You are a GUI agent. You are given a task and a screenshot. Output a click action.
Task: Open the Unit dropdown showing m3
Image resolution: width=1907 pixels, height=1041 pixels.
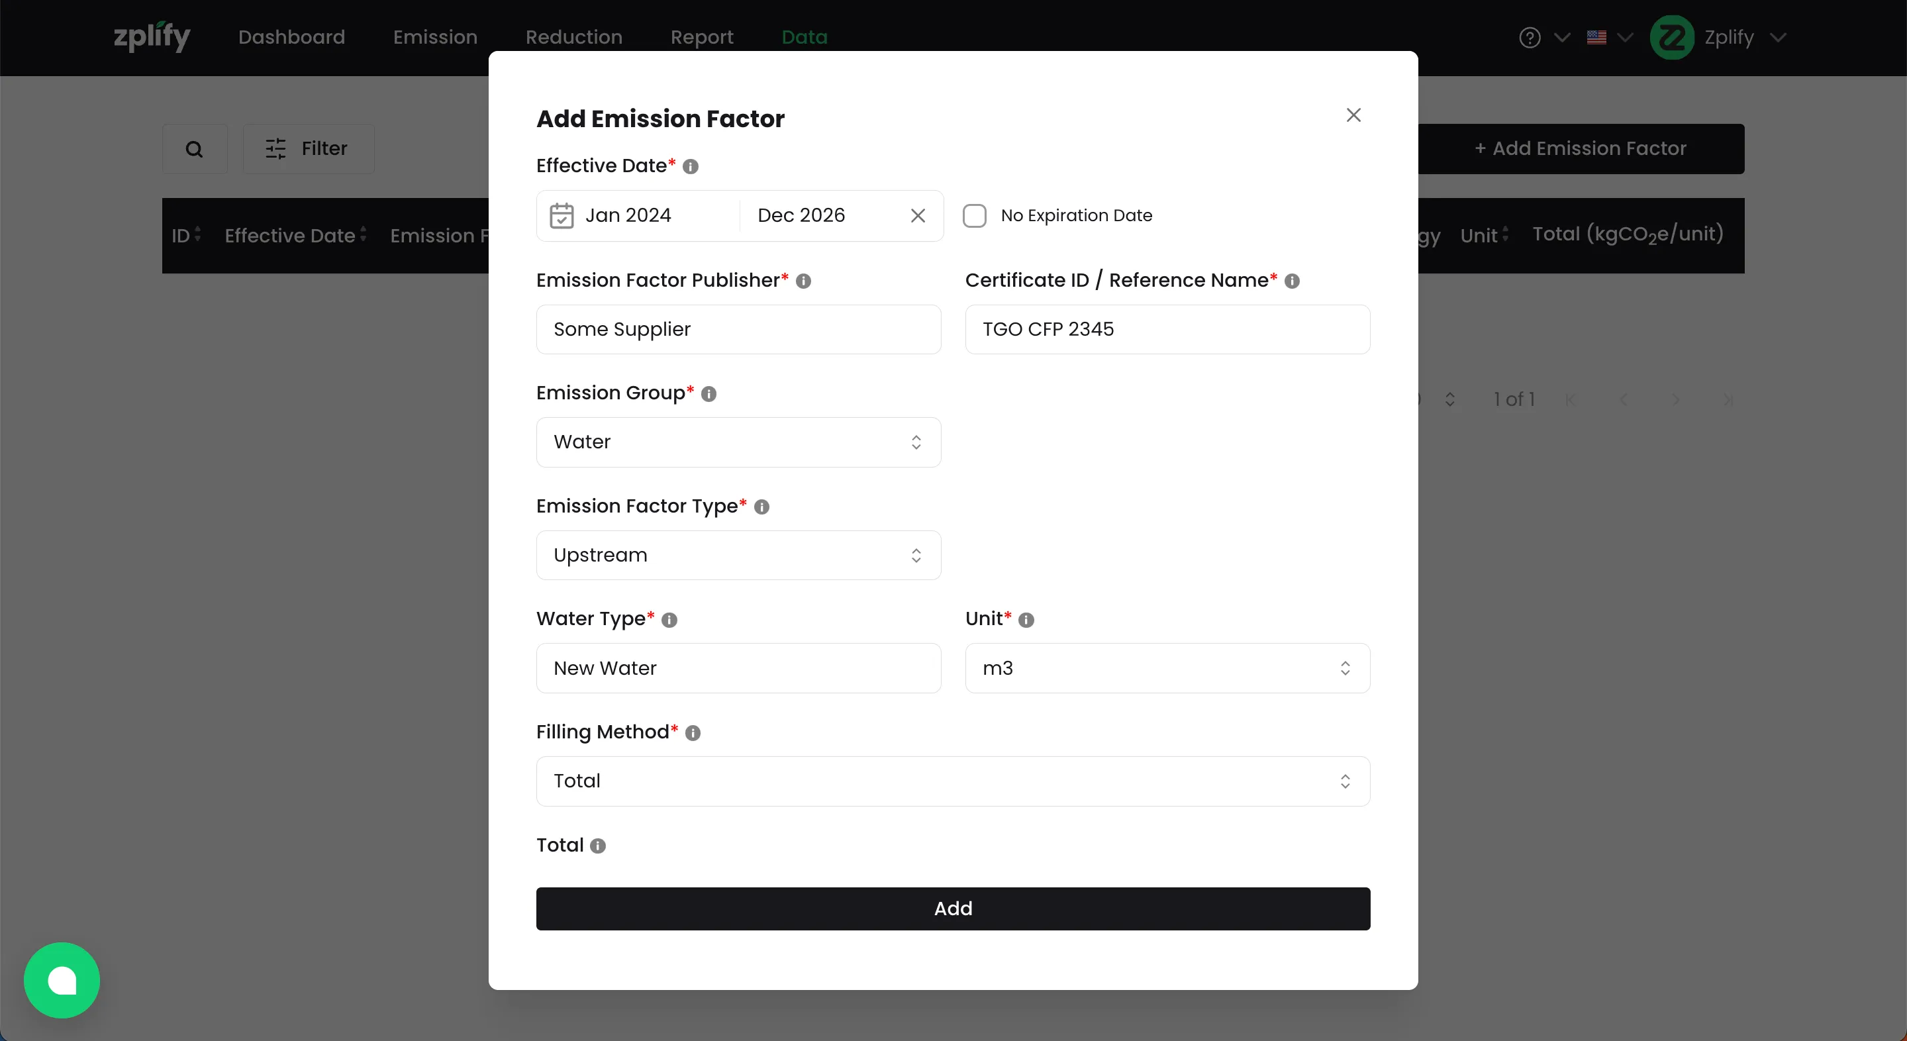pos(1167,668)
